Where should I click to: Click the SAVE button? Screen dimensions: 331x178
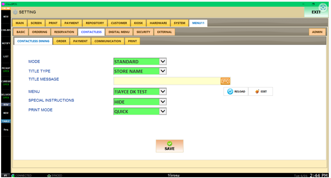tap(169, 146)
